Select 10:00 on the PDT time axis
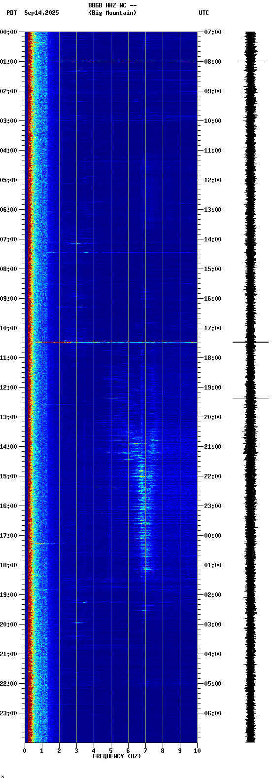Screen dimensions: 272x782 click(x=8, y=328)
